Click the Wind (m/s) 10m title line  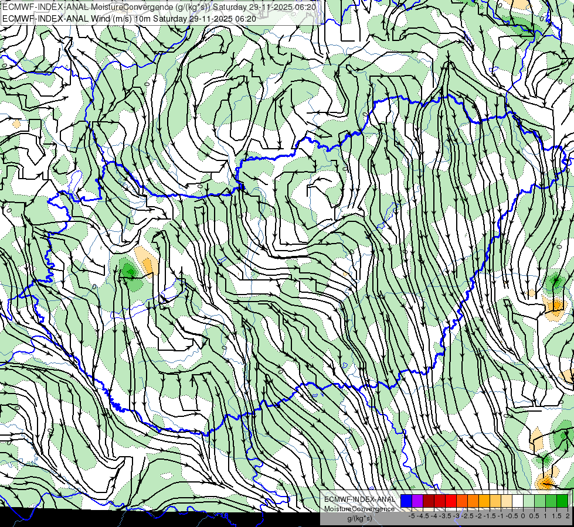[129, 18]
